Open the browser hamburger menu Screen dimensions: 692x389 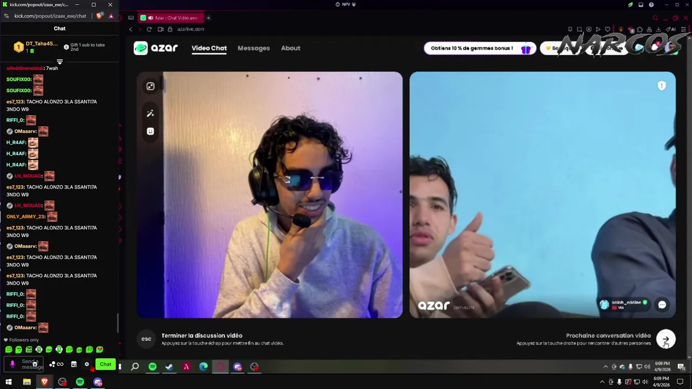coord(684,29)
